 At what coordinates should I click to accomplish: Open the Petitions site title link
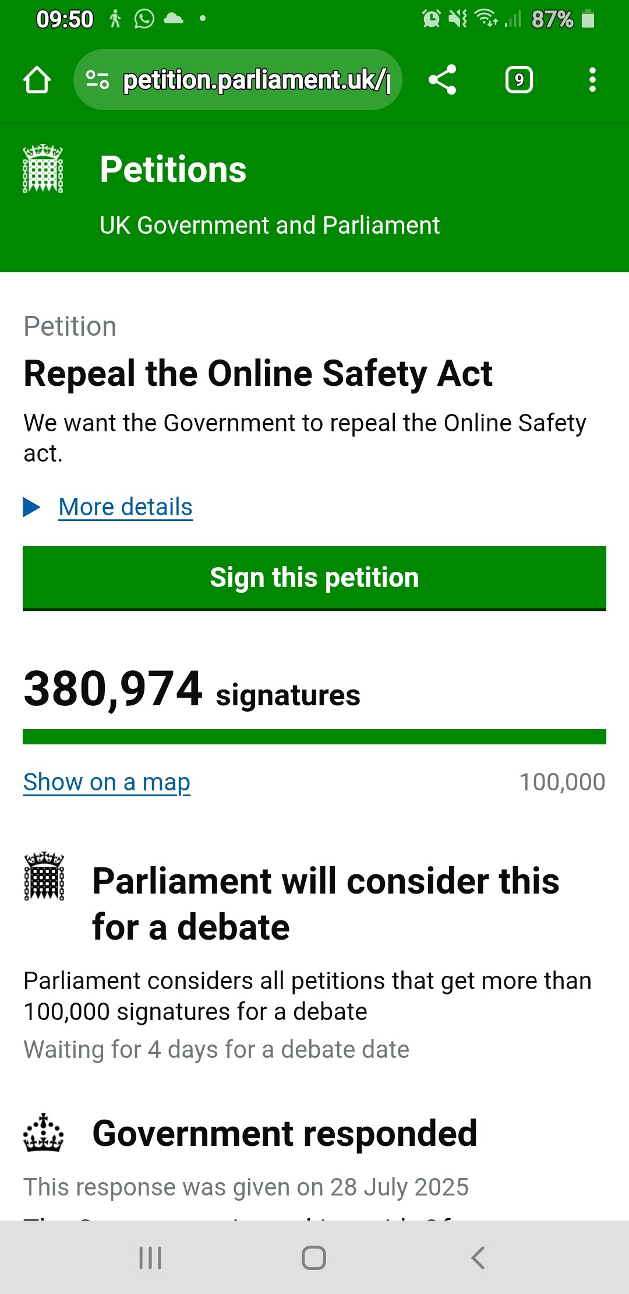(x=173, y=170)
